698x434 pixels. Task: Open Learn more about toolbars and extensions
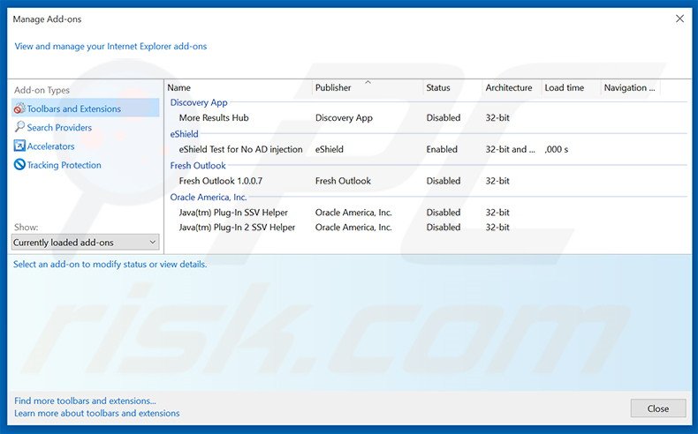tap(97, 413)
